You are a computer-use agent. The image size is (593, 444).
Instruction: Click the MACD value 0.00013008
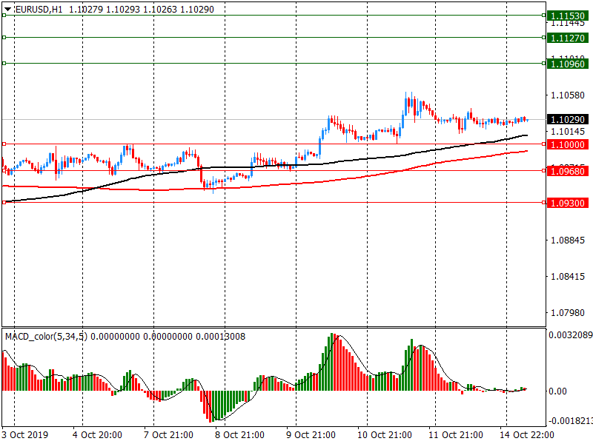click(x=220, y=337)
